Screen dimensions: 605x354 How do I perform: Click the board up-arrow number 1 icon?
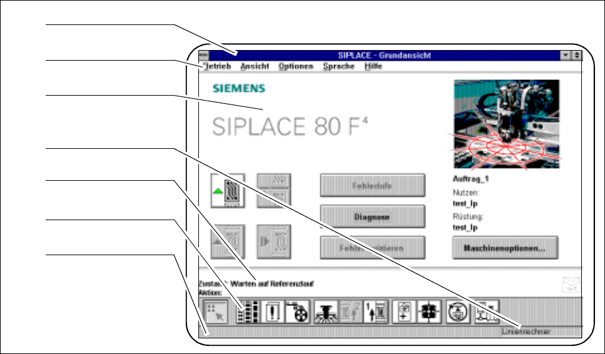375,311
